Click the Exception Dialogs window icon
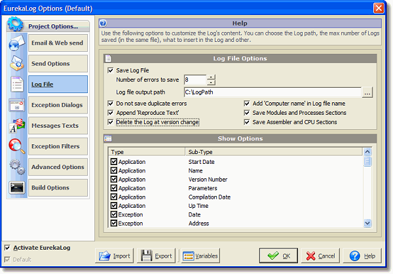Viewport: 393px width, 274px height. click(17, 105)
